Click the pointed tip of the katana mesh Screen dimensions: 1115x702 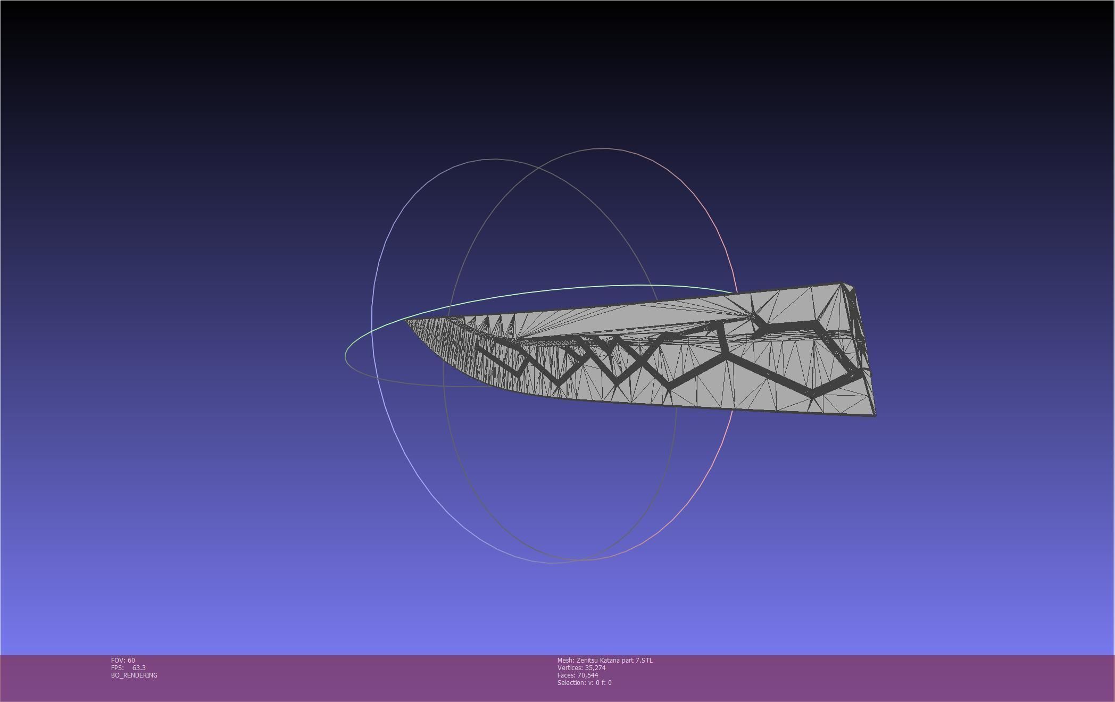tap(407, 321)
